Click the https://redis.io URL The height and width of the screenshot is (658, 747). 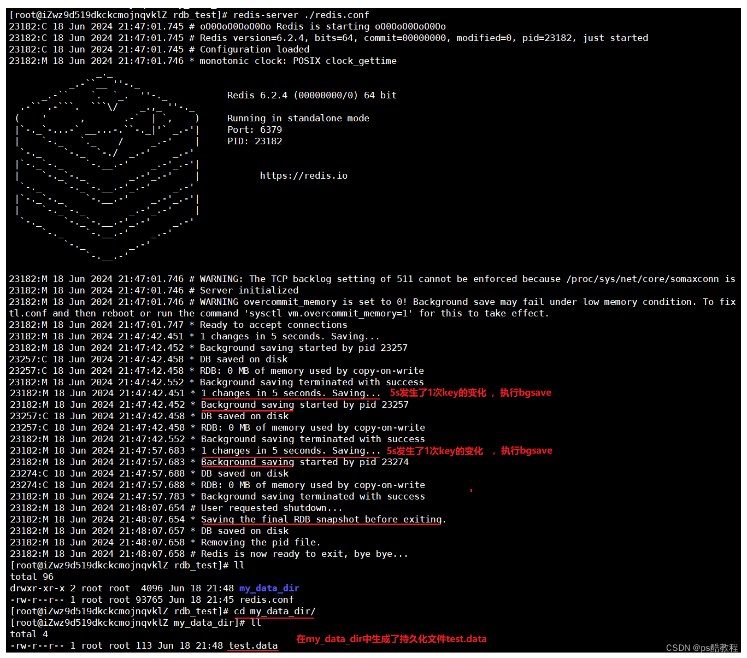click(303, 175)
